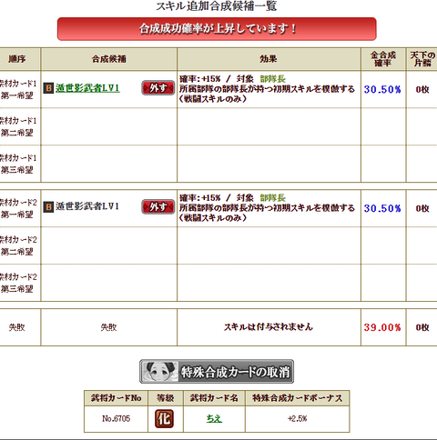Screen dimensions: 437x440
Task: Click the 武将カード名 header
Action: coord(214,398)
